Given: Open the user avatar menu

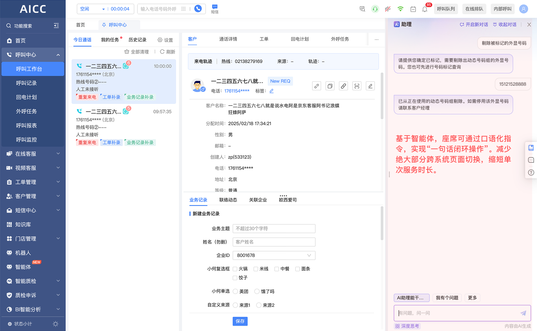Looking at the screenshot, I should click(524, 9).
